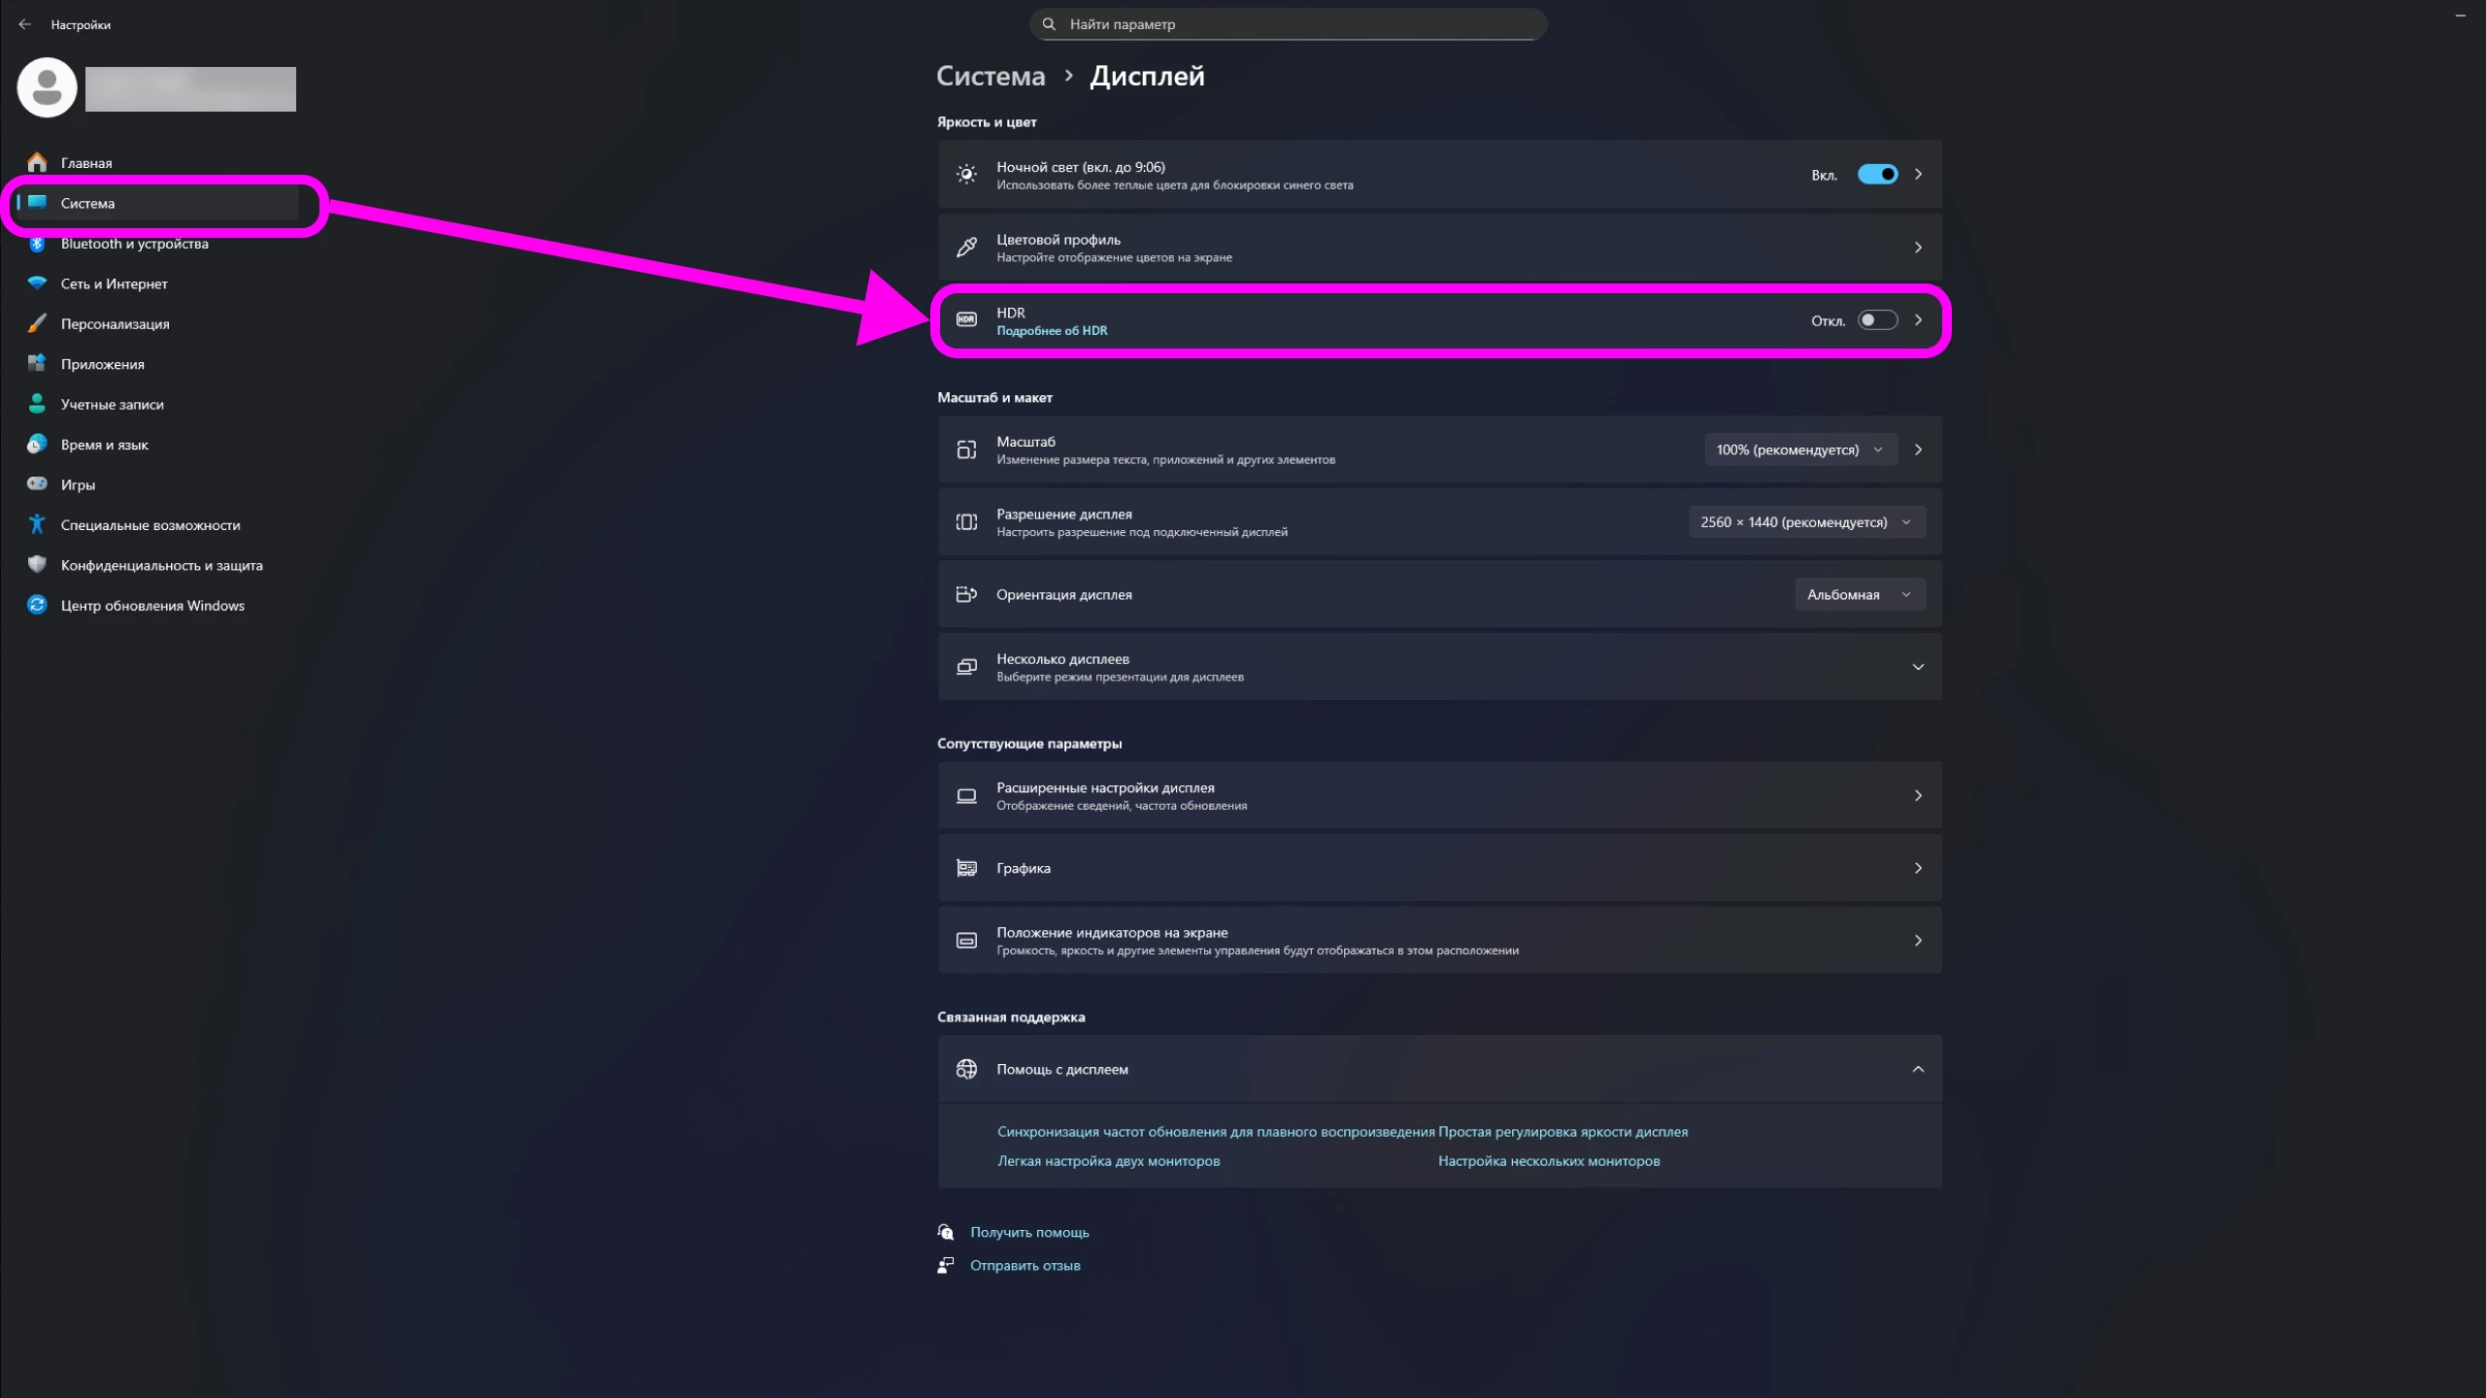This screenshot has width=2486, height=1398.
Task: Click the Подробнее об HDR link
Action: [x=1052, y=331]
